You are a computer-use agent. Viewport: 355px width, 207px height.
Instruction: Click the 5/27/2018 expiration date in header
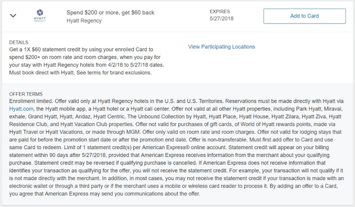coord(221,19)
